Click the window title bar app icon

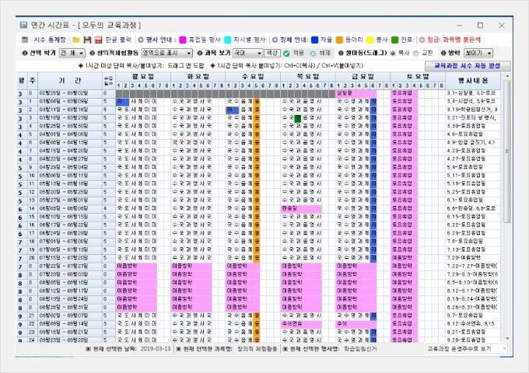[x=23, y=25]
